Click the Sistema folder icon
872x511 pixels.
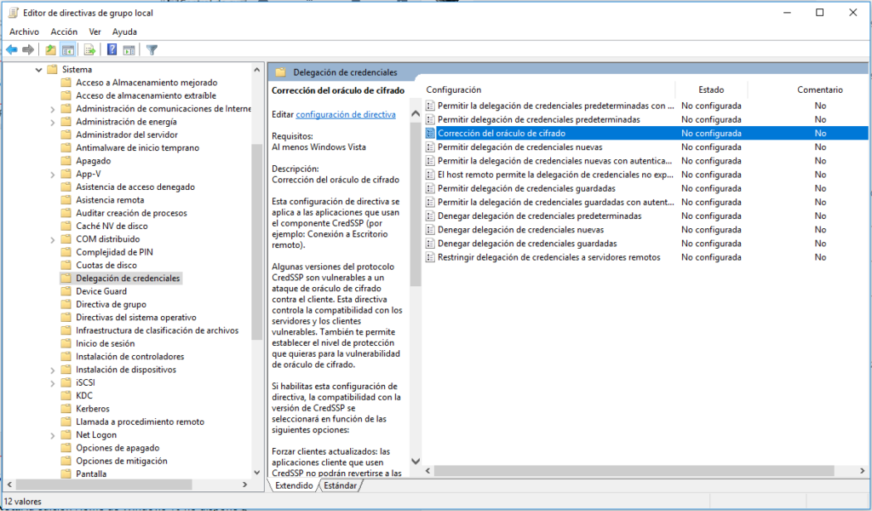(x=52, y=70)
